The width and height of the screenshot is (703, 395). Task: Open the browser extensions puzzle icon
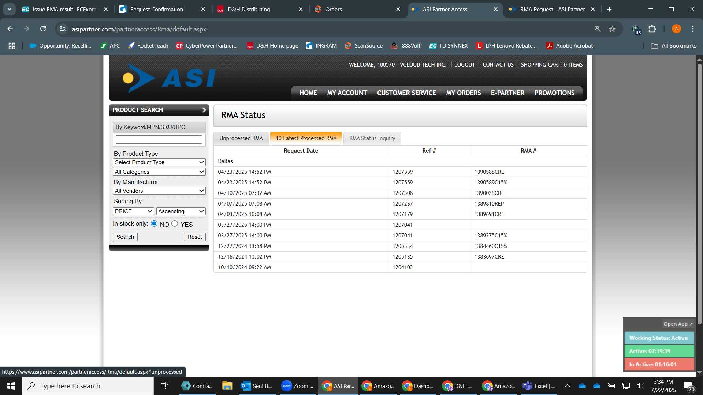pyautogui.click(x=652, y=29)
